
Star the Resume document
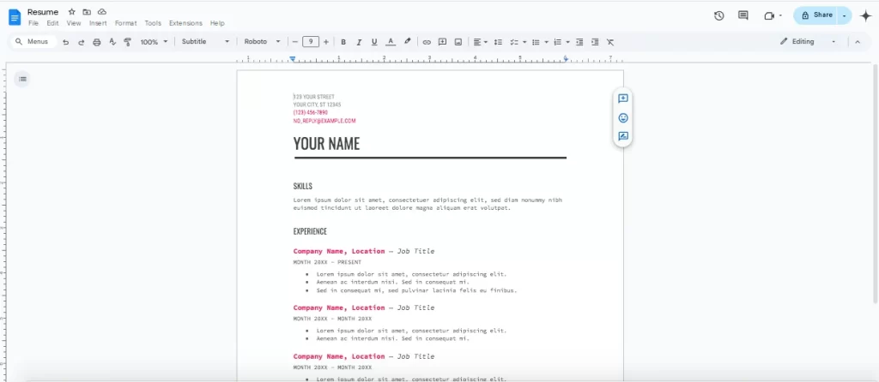72,12
